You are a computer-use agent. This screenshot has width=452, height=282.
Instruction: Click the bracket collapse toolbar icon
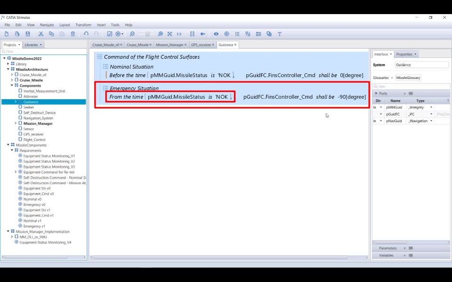192,34
